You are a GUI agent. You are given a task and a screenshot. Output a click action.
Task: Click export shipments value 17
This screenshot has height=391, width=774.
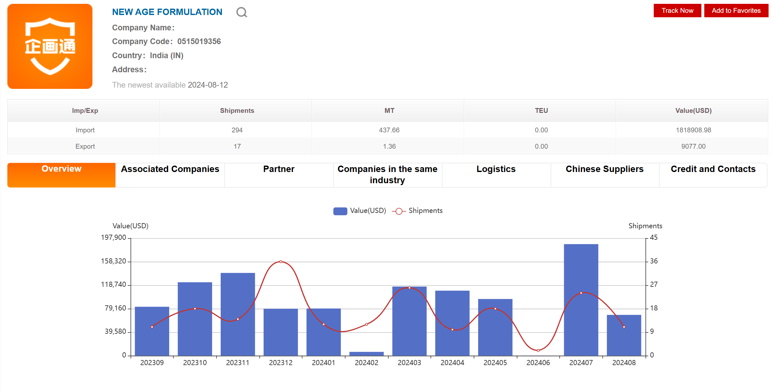pyautogui.click(x=237, y=146)
